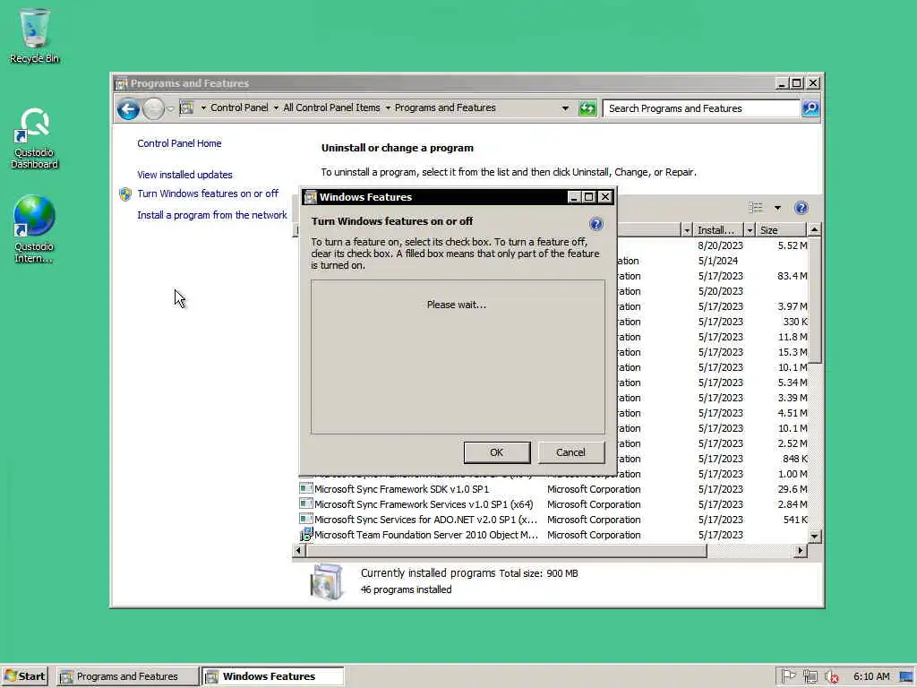
Task: Click the Control Panel icon in address bar
Action: 186,107
